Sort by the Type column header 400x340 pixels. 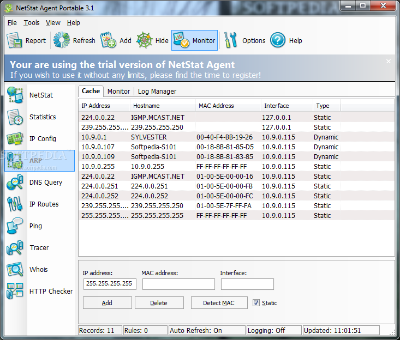pos(327,106)
